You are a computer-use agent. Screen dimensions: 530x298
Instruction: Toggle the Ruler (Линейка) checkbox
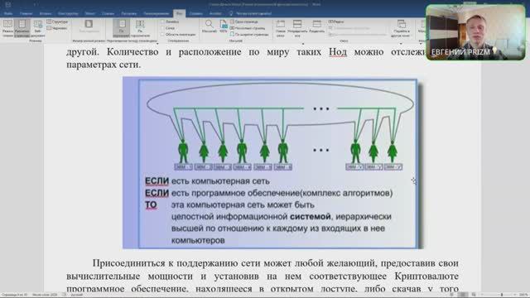point(170,22)
